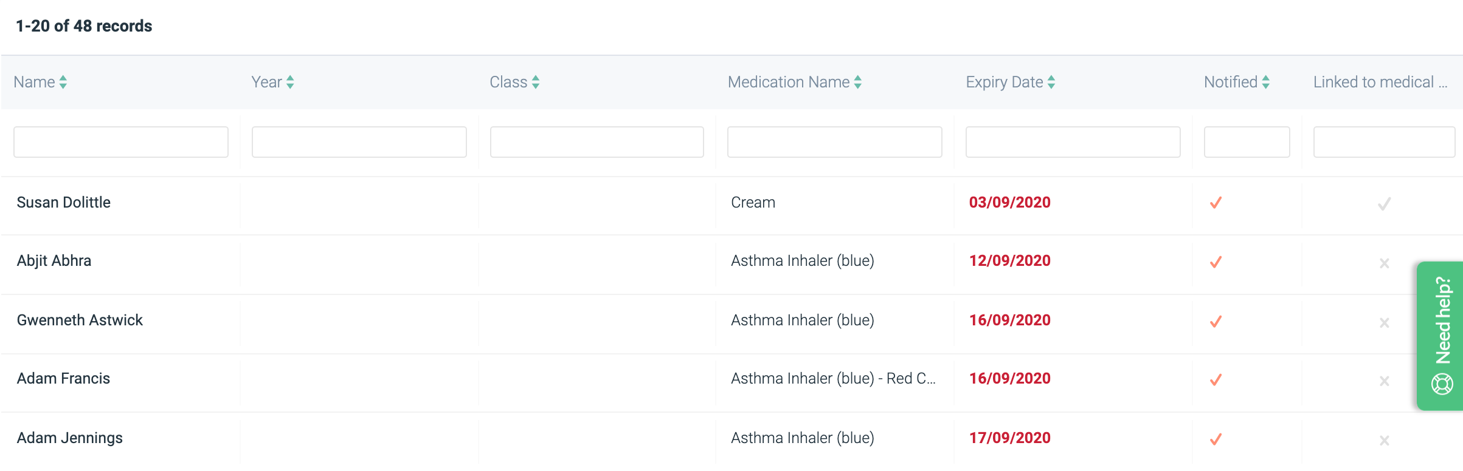Sort by Medication Name arrows
1463x471 pixels.
click(858, 82)
